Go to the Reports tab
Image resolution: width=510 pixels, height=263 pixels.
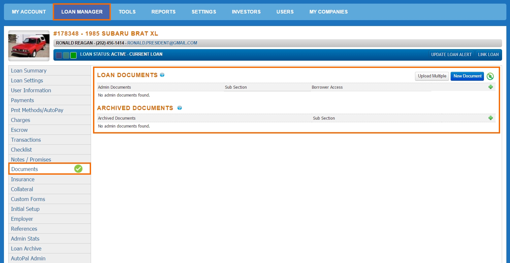(x=163, y=12)
